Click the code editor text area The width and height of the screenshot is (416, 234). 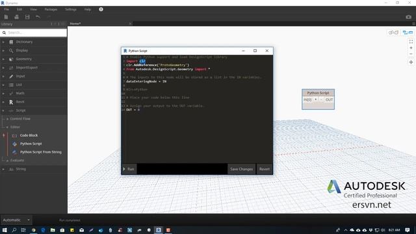click(x=197, y=109)
